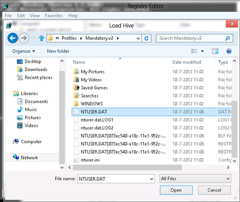
Task: Click the Open button
Action: tap(176, 190)
